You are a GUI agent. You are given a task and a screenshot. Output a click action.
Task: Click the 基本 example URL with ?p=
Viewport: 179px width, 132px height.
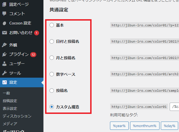click(x=145, y=25)
